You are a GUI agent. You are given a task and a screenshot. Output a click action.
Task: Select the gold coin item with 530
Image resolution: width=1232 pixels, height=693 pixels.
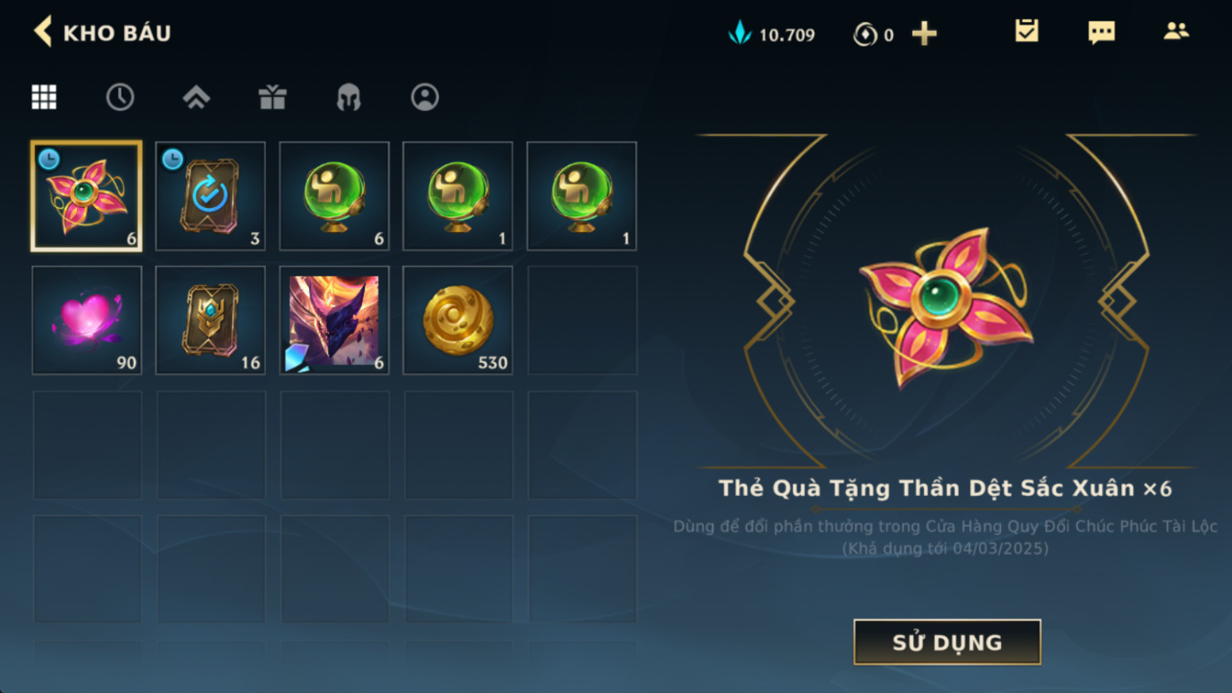(458, 320)
